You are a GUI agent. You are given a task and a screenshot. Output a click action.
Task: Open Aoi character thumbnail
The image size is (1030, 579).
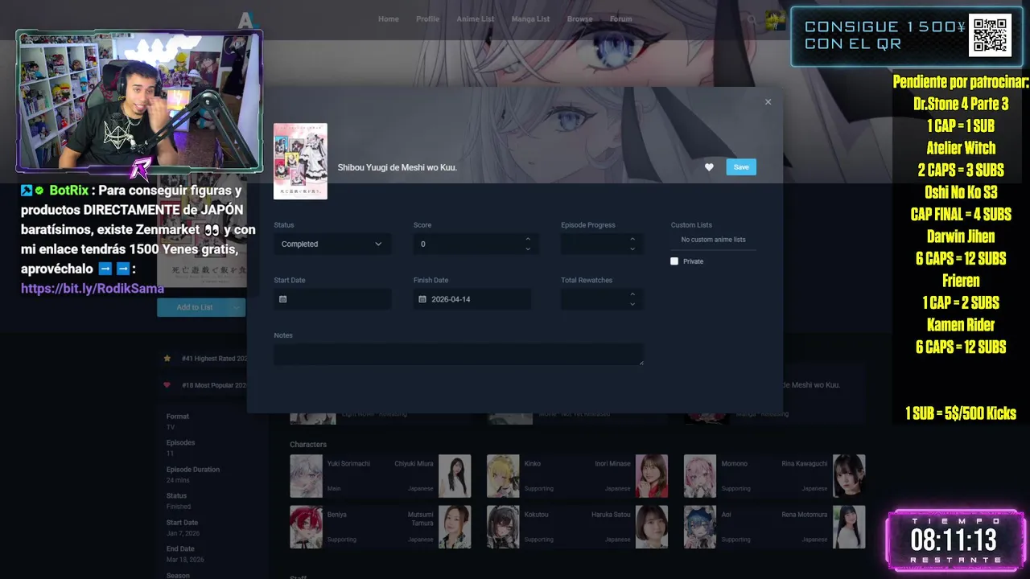click(700, 527)
